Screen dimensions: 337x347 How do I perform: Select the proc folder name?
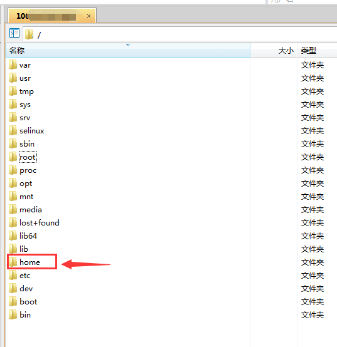pos(28,170)
